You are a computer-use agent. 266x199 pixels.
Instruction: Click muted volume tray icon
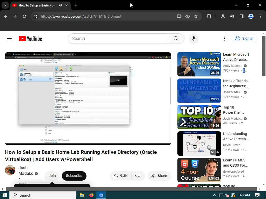point(227,195)
